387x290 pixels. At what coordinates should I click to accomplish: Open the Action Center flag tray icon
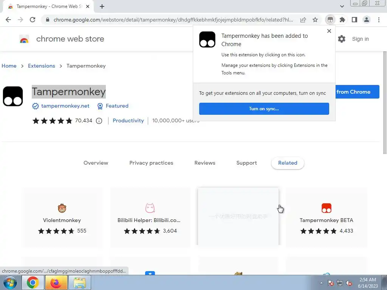click(330, 283)
